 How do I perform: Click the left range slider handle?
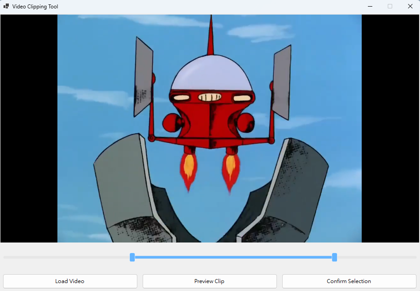click(x=132, y=257)
